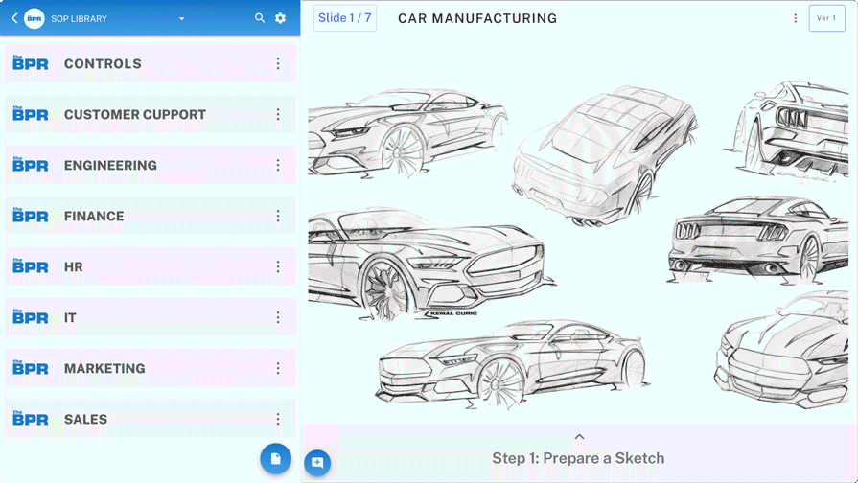Click the BPR logo beside Customer Cupport
This screenshot has width=858, height=483.
31,114
